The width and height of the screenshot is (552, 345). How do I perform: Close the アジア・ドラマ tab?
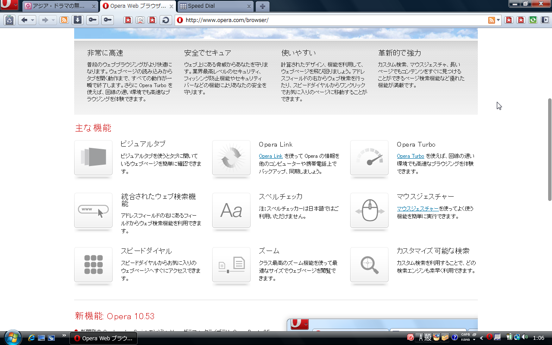pos(94,6)
